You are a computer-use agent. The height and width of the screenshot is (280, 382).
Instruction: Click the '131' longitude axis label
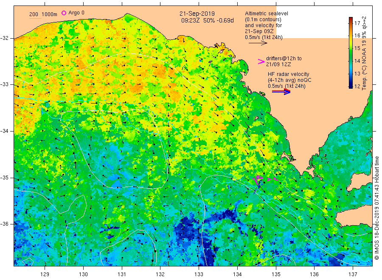[x=122, y=274]
